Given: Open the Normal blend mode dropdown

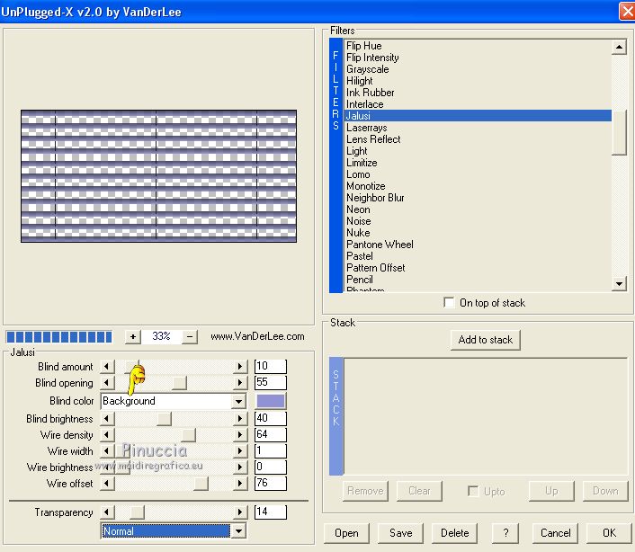Looking at the screenshot, I should pos(239,531).
